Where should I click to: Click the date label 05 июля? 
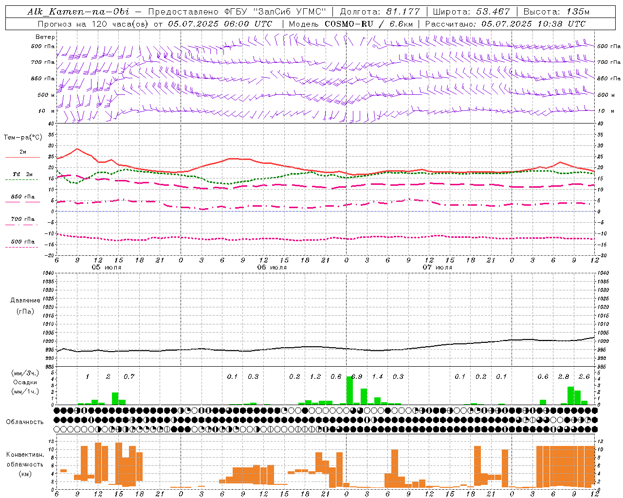click(x=107, y=267)
